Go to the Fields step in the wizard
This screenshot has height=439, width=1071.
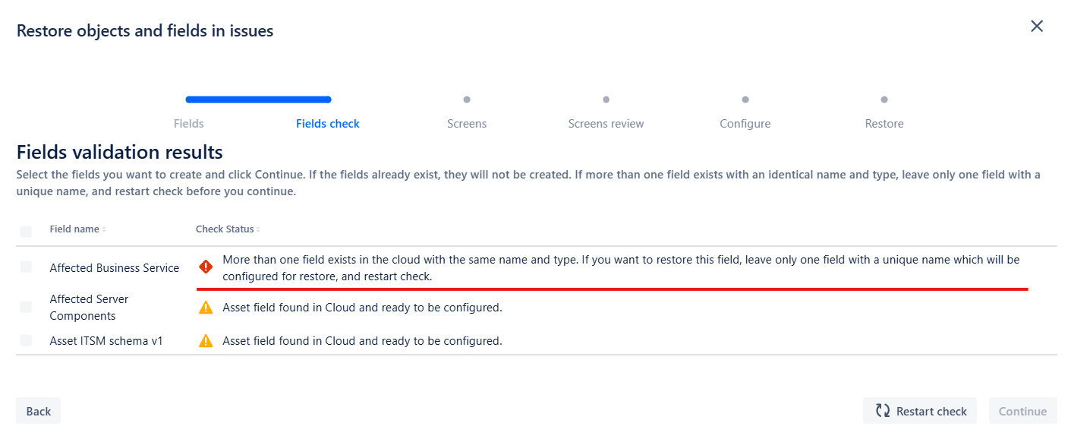point(188,124)
